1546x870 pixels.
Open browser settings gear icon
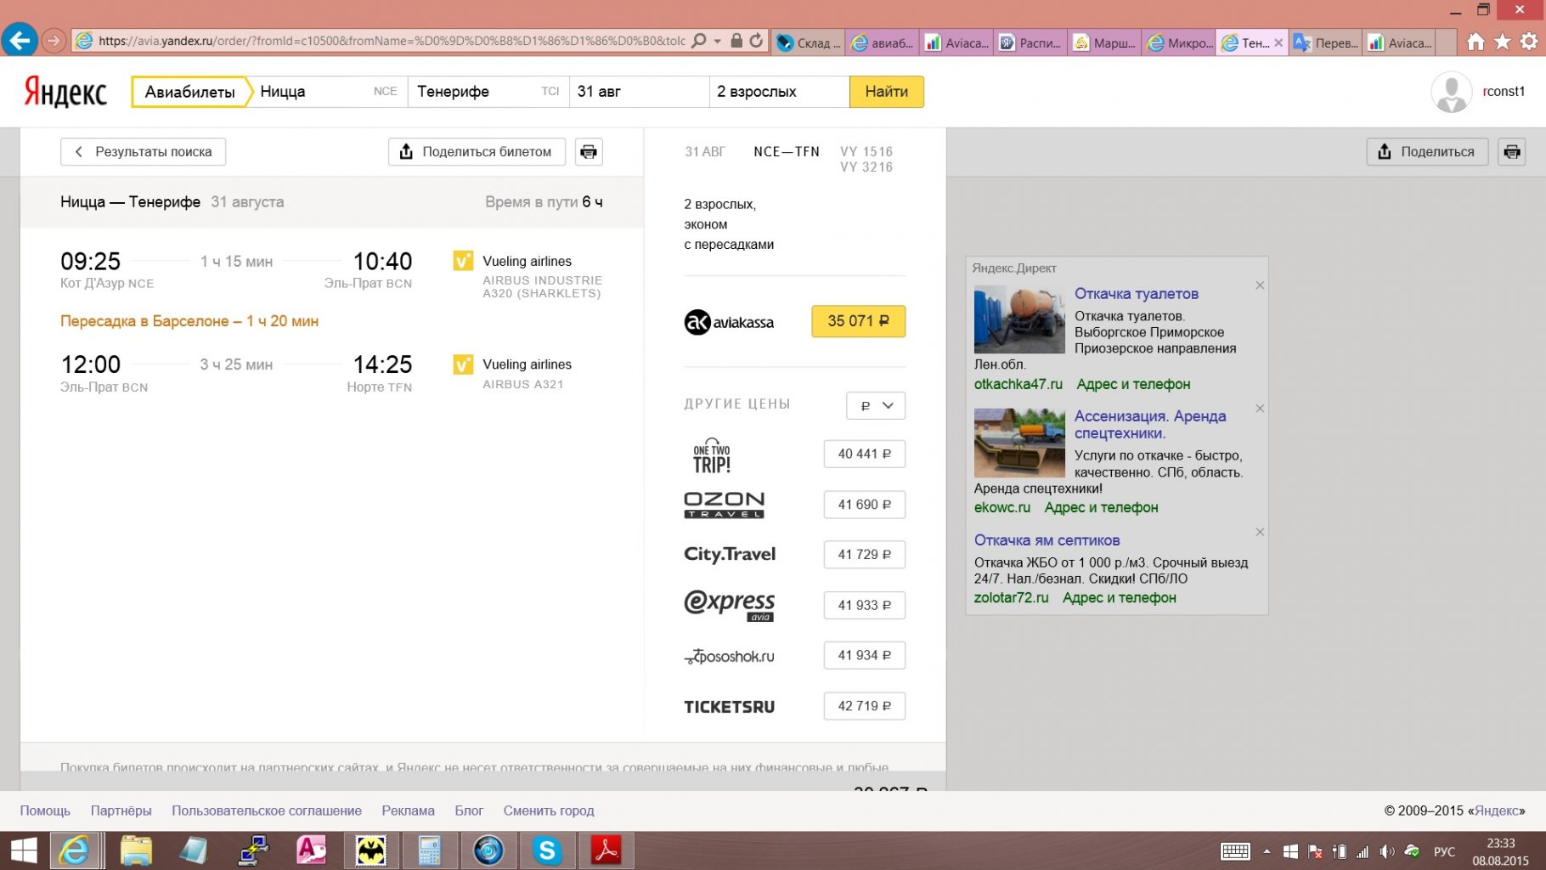[1529, 42]
